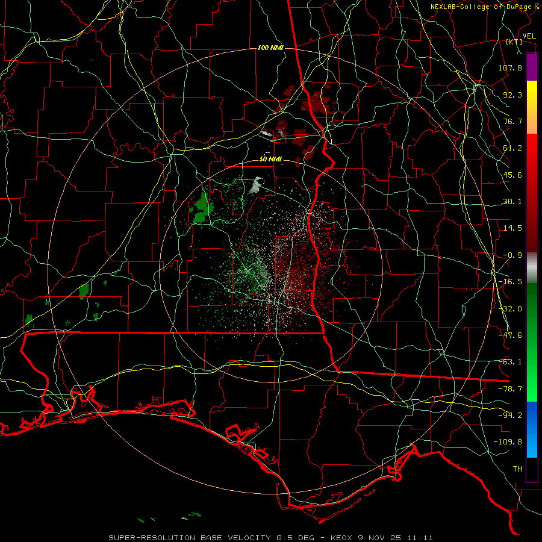Viewport: 542px width, 542px height.
Task: Select the -32.0 velocity scale value
Action: coord(510,309)
